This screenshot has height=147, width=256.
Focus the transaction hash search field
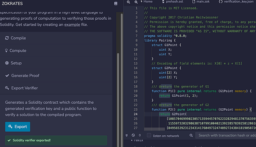coord(226,135)
